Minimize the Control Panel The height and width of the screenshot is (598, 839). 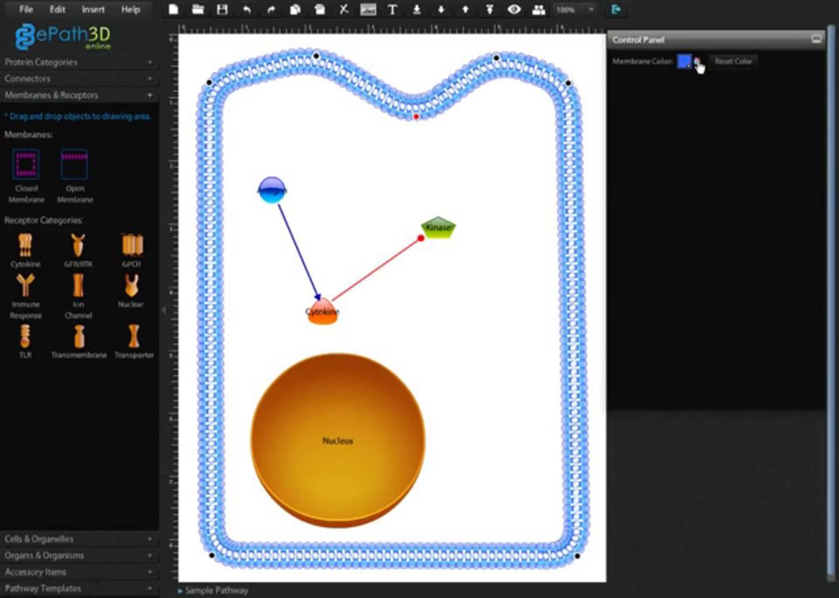tap(816, 39)
